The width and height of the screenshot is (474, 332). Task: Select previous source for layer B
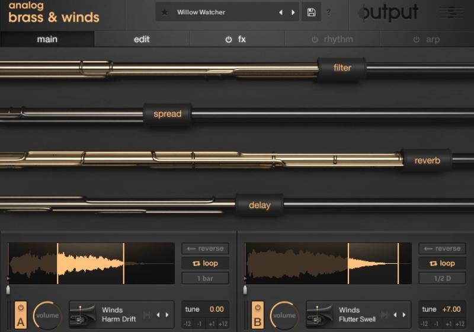(395, 315)
